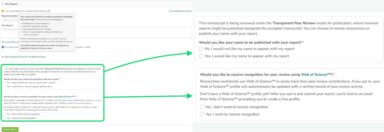Select 'Yes, I would like my name' in enlarged panel
Image resolution: width=384 pixels, height=132 pixels.
(x=202, y=56)
